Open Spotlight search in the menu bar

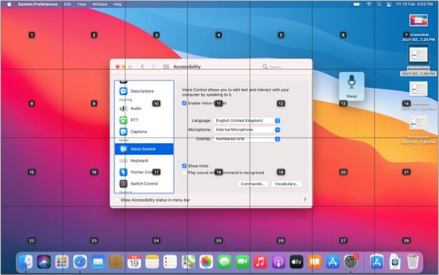(x=379, y=4)
